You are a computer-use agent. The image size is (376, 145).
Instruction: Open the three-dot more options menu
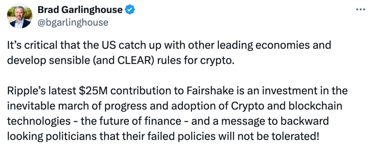coord(361,10)
